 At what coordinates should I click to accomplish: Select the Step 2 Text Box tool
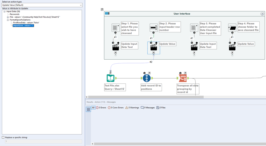coord(154,28)
